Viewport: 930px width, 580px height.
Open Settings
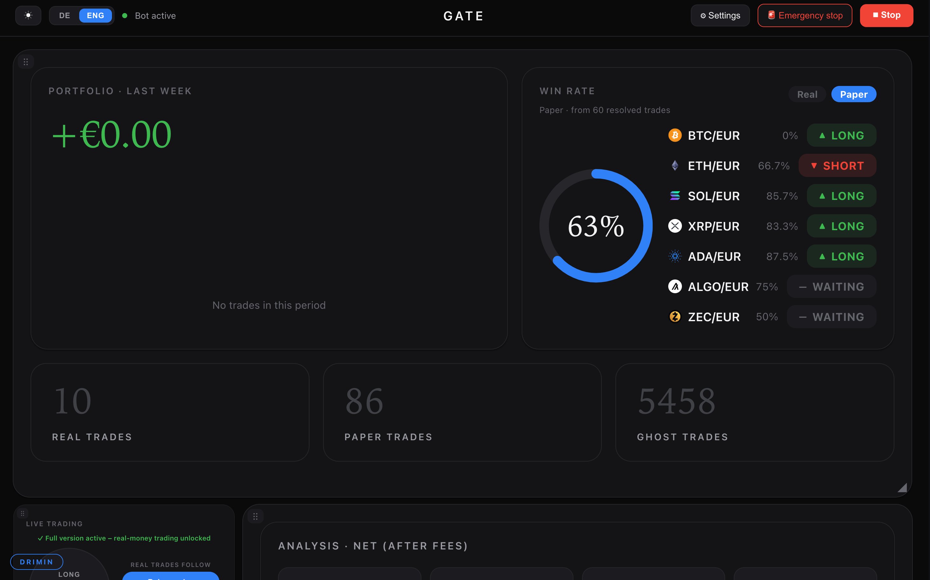(x=720, y=15)
